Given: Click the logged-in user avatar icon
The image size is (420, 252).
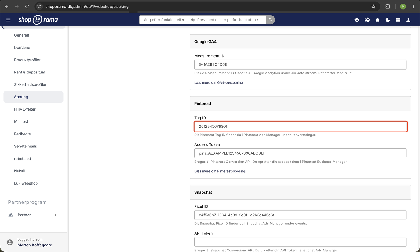Looking at the screenshot, I should [10, 242].
